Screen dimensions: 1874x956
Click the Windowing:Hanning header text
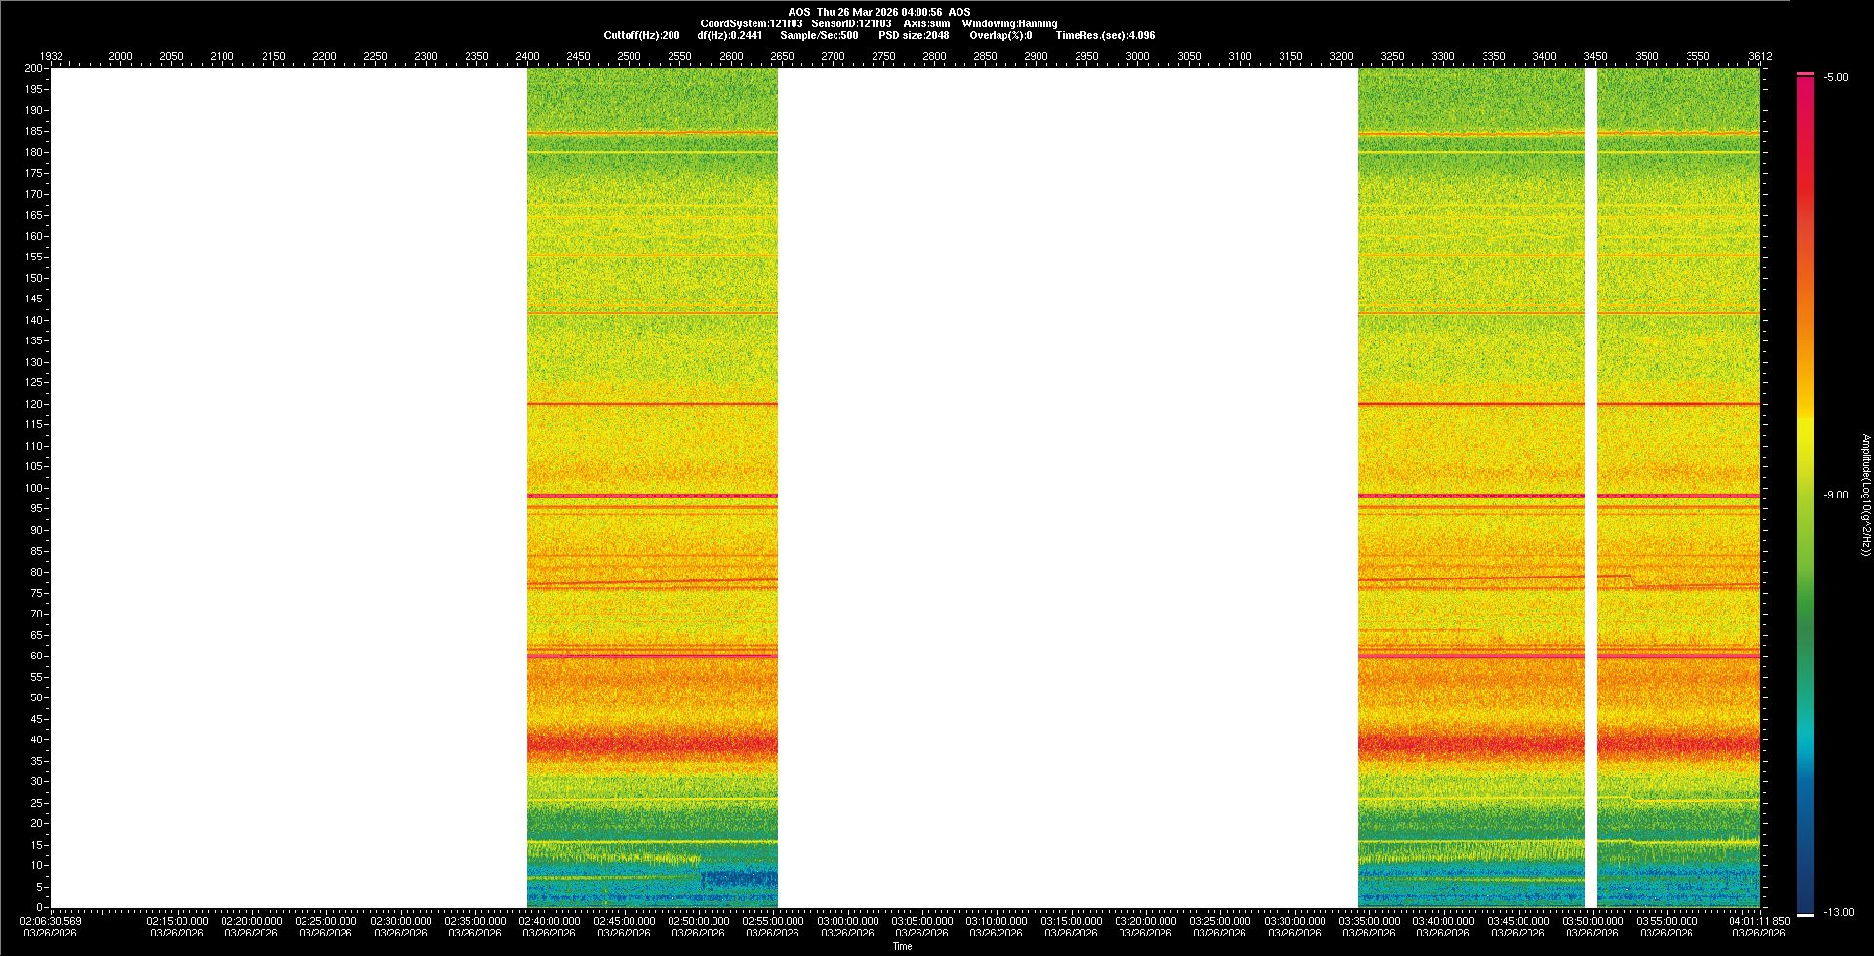pyautogui.click(x=1009, y=23)
